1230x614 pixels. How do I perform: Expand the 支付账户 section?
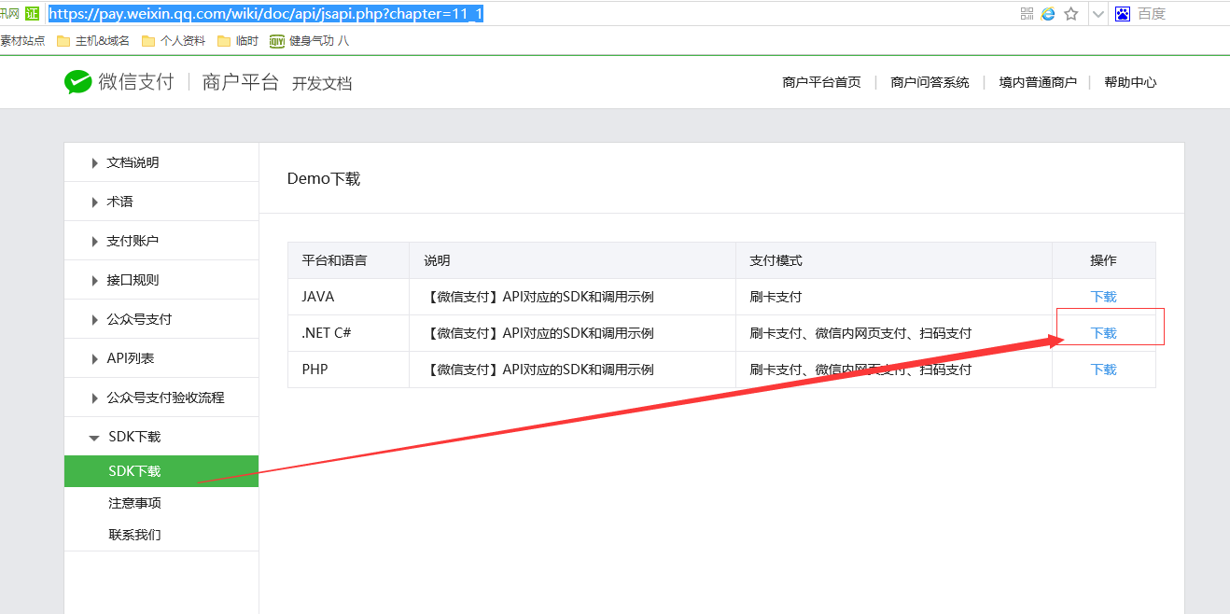(161, 241)
